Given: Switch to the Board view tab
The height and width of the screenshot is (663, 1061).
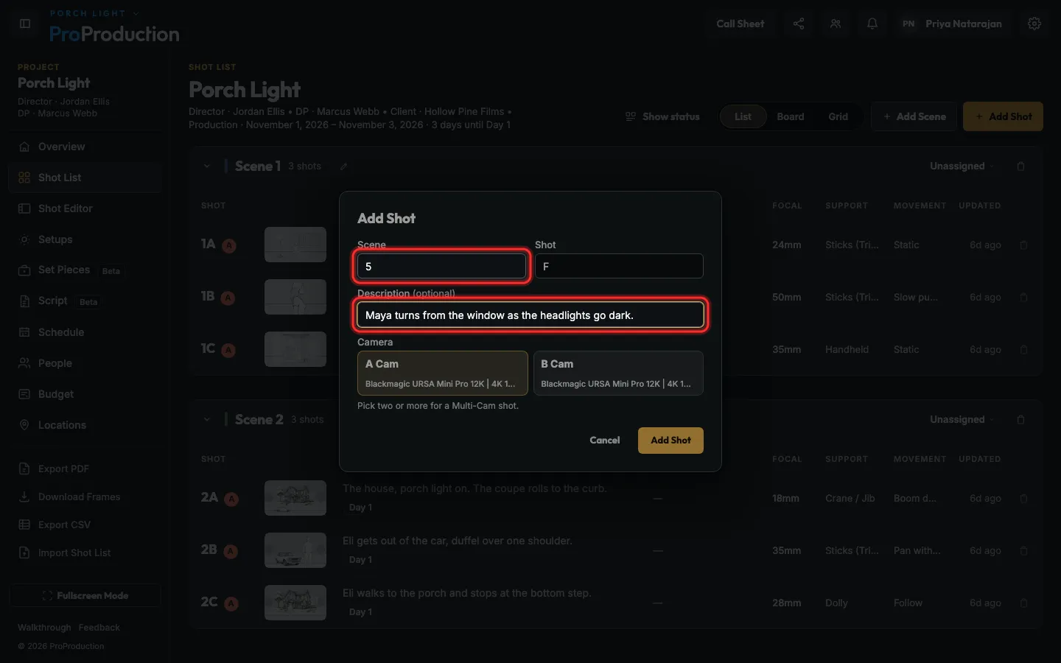Looking at the screenshot, I should tap(791, 116).
